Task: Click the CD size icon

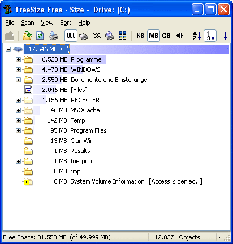Action: click(110, 36)
